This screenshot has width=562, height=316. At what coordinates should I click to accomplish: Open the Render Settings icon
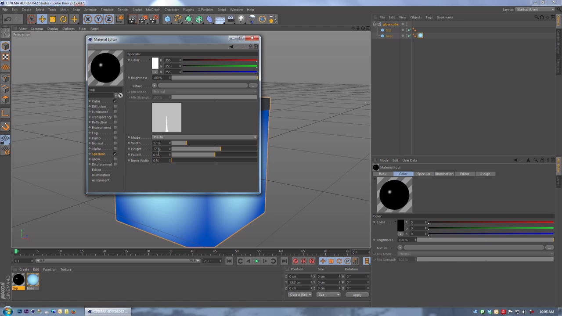pyautogui.click(x=153, y=19)
